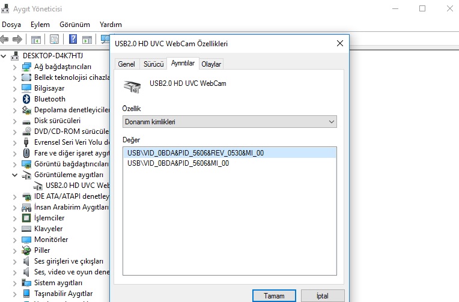Click the Klavyeler keyboard icon

pyautogui.click(x=26, y=229)
